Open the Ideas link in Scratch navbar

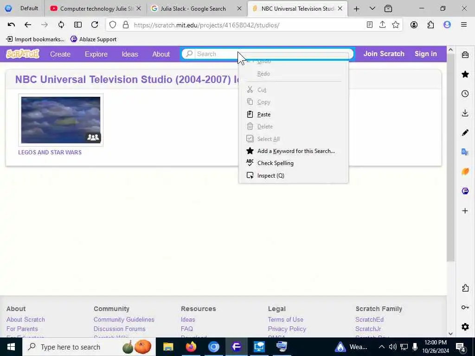tap(130, 54)
